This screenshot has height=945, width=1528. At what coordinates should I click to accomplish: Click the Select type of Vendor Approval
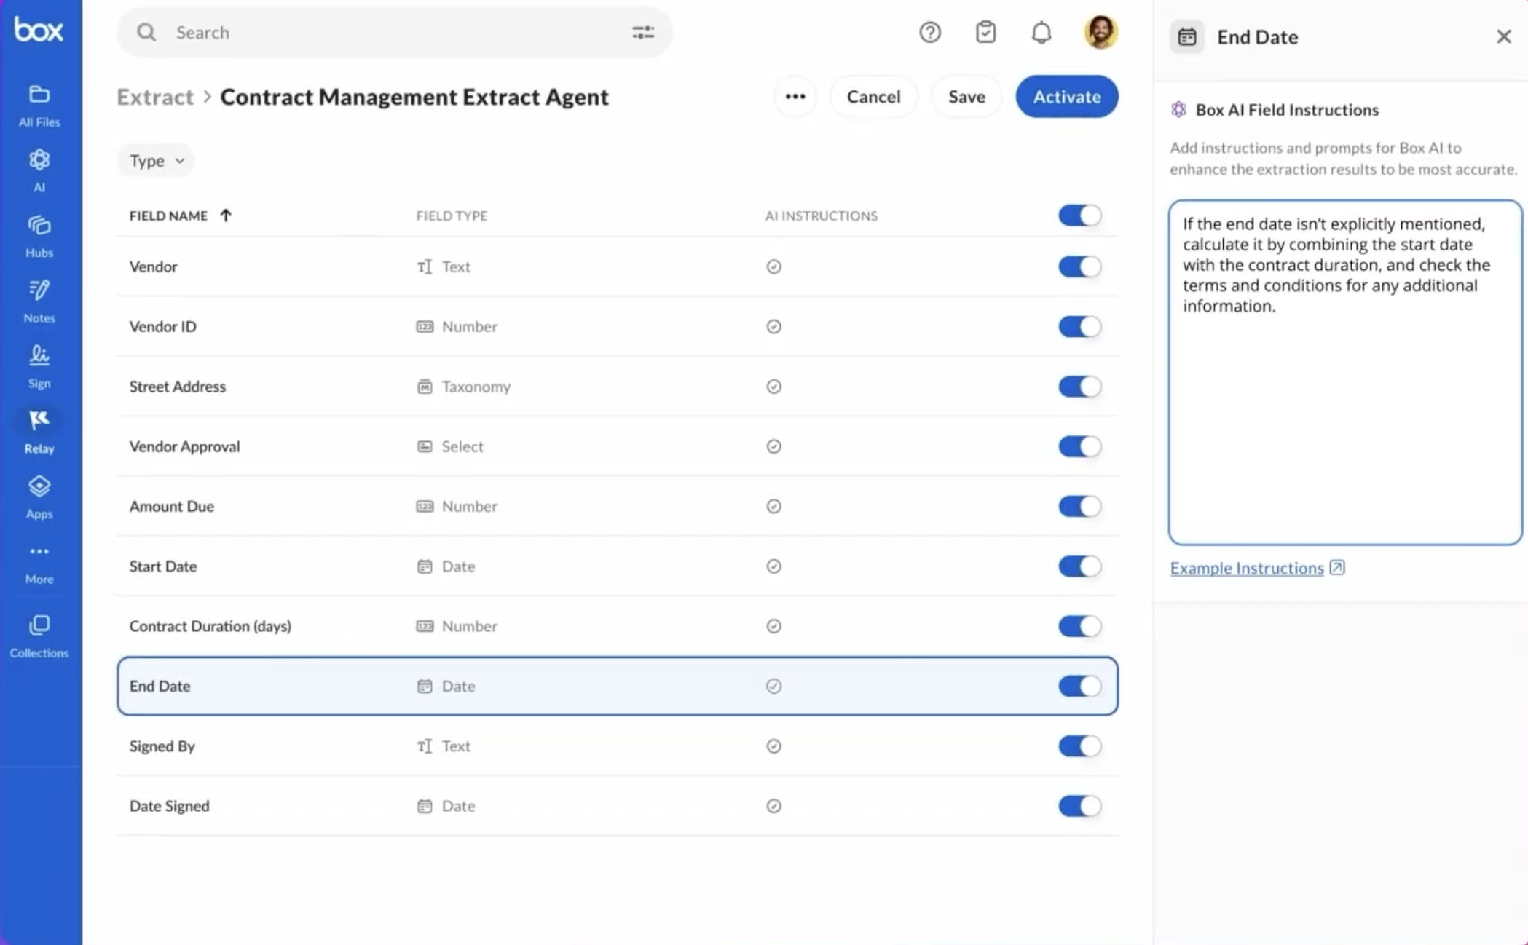pos(449,446)
